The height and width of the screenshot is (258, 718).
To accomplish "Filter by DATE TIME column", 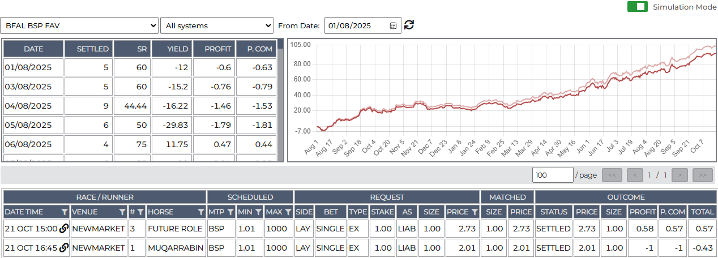I will 65,212.
